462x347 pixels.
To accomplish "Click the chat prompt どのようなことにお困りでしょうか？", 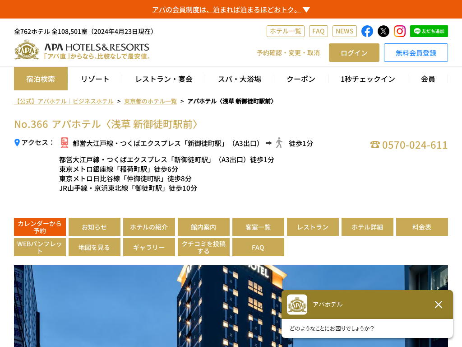I will coord(332,328).
